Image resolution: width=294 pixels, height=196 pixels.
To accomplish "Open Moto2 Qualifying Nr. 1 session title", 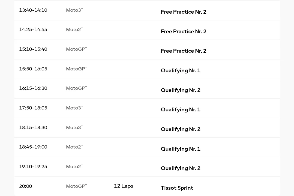I will click(x=180, y=149).
